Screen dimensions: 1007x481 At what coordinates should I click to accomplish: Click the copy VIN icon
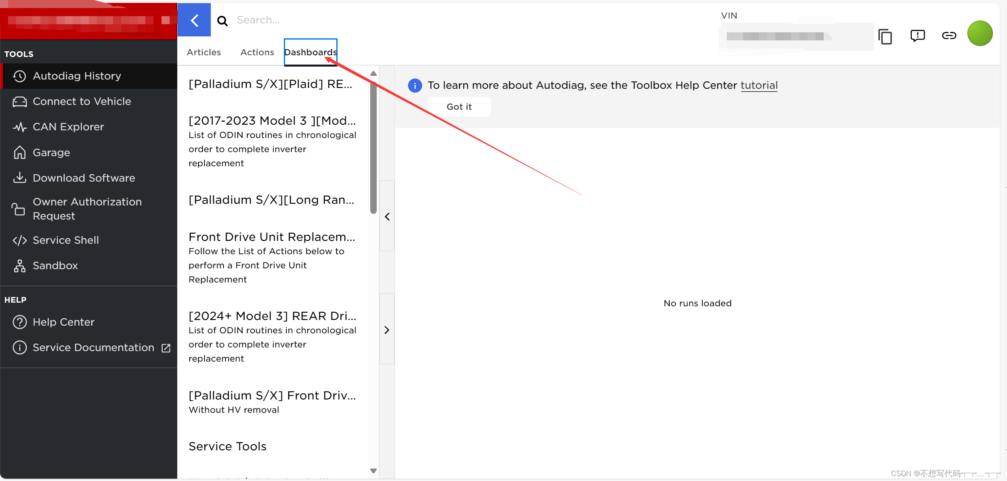tap(885, 36)
